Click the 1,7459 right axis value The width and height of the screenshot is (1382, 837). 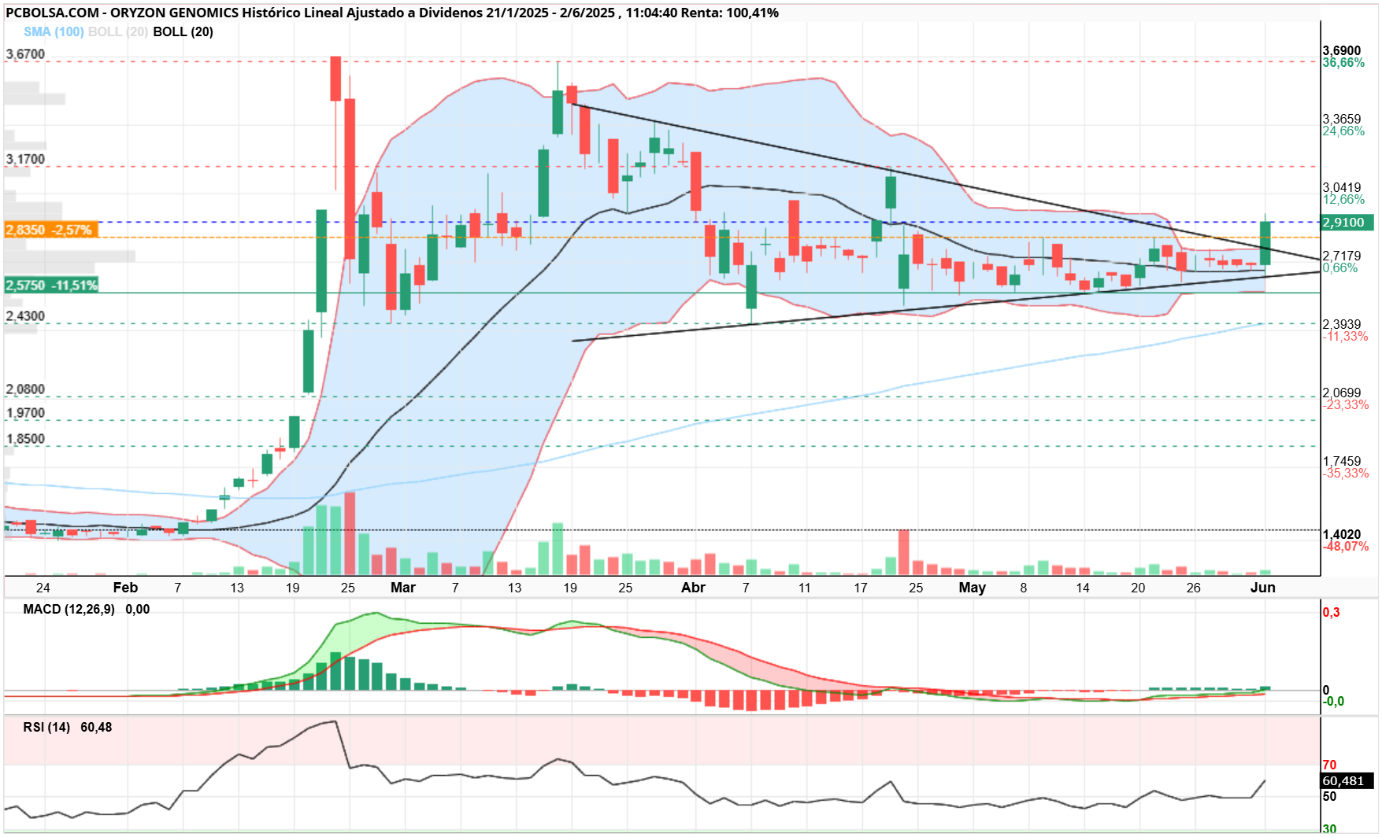tap(1342, 461)
